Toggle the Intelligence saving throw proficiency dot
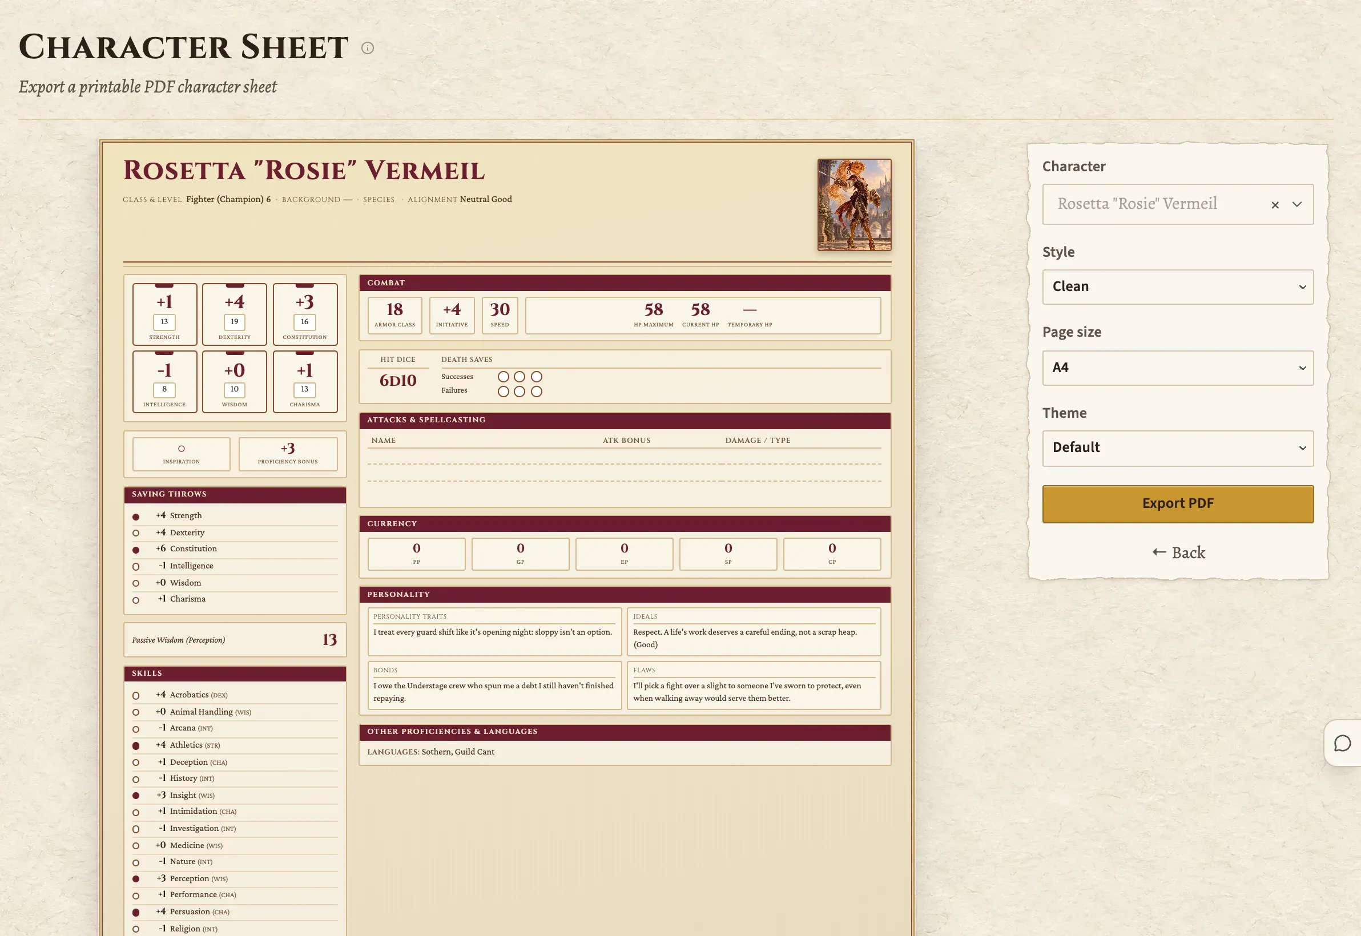1361x936 pixels. 136,567
